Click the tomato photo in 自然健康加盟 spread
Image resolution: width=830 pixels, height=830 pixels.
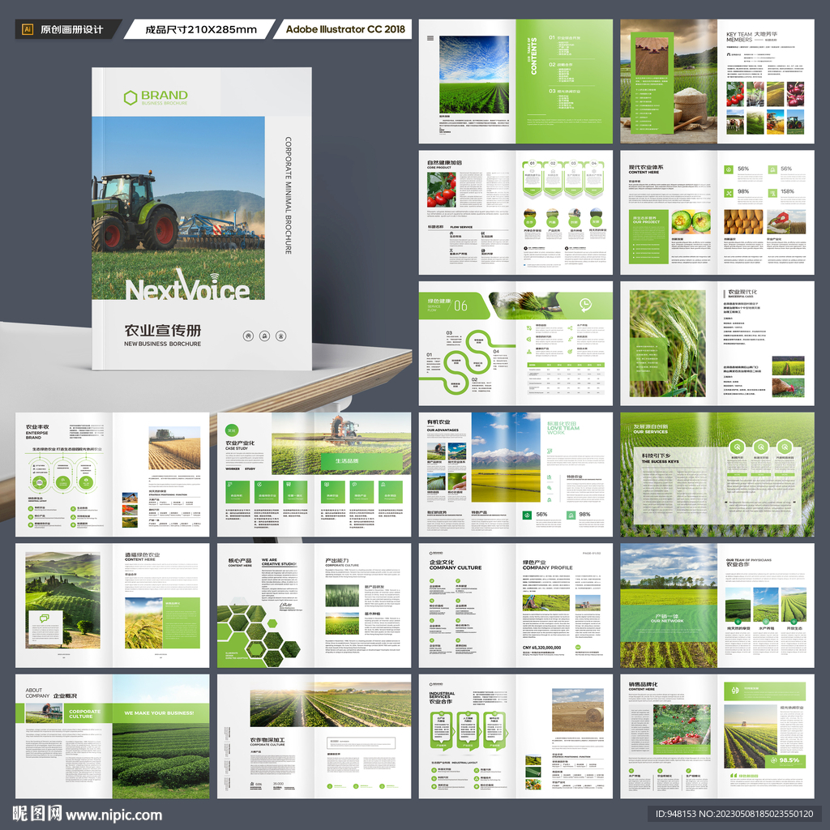point(442,189)
